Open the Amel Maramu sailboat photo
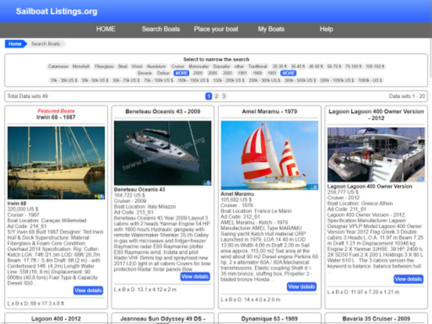 point(269,155)
